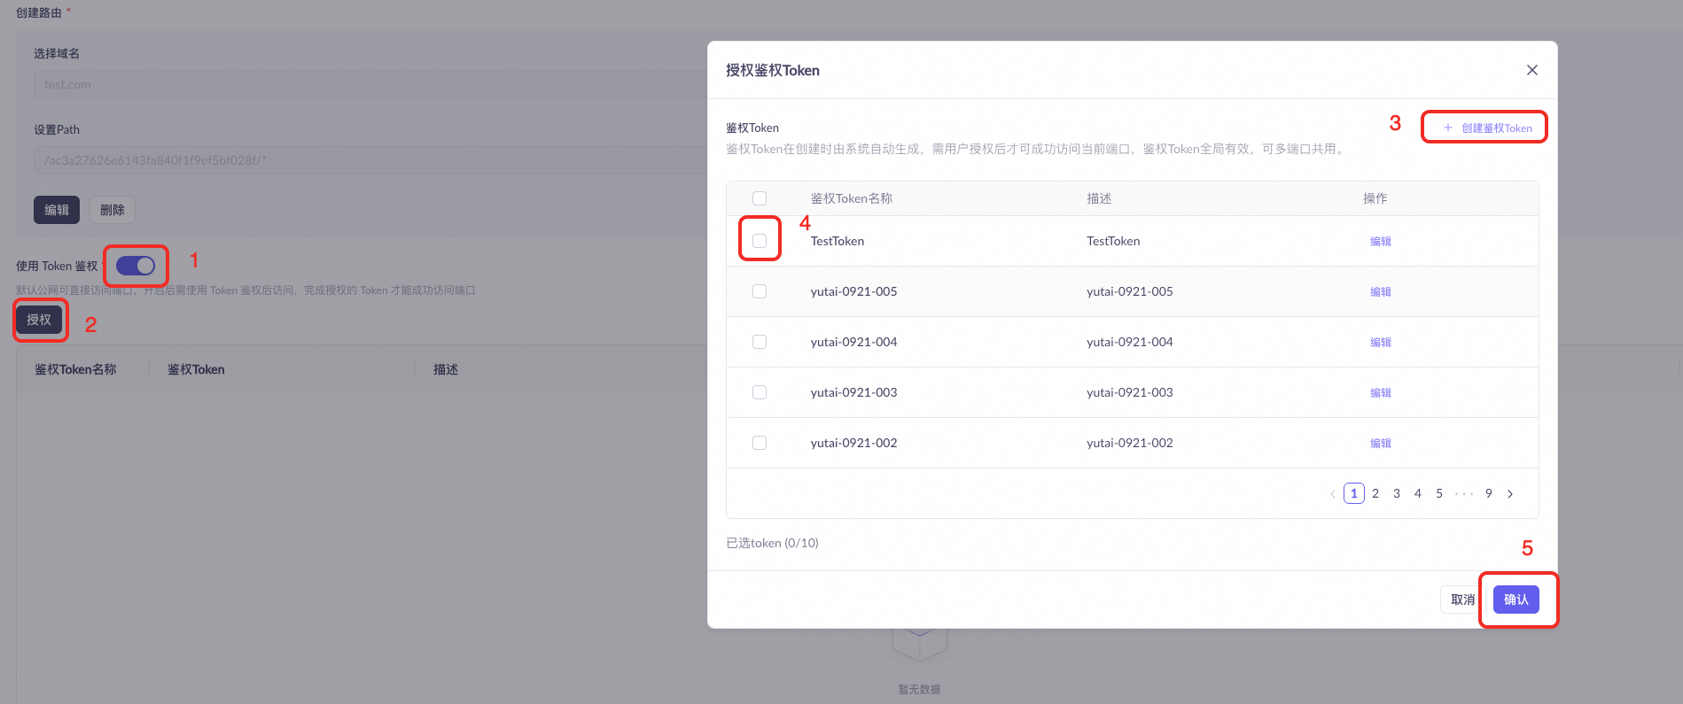Click the 鉴权Token column header in background table
1683x704 pixels.
tap(196, 369)
